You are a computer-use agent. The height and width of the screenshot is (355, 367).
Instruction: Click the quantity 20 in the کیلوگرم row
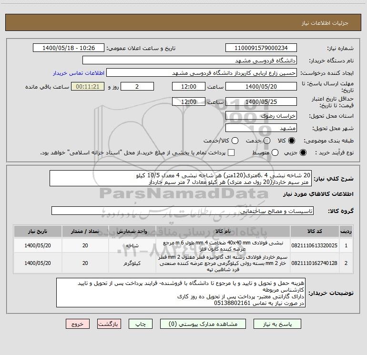coord(85,263)
